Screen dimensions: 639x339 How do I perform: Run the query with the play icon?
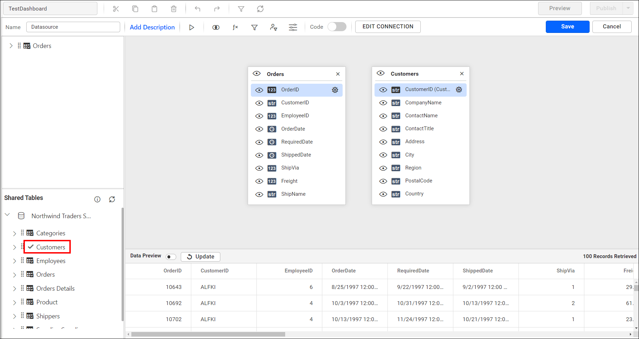(192, 27)
